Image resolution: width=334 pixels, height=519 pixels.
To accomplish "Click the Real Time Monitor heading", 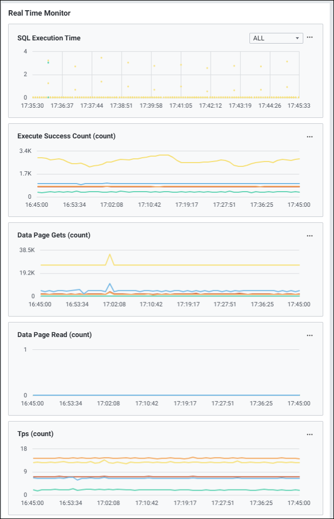I will [39, 12].
